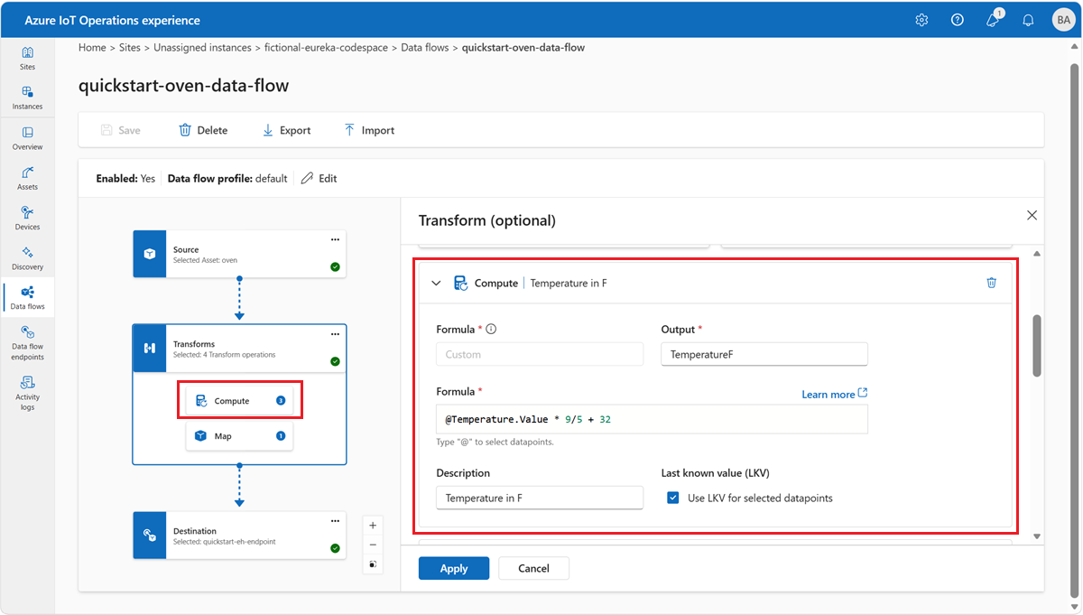Go to Discovery in sidebar

click(x=27, y=258)
